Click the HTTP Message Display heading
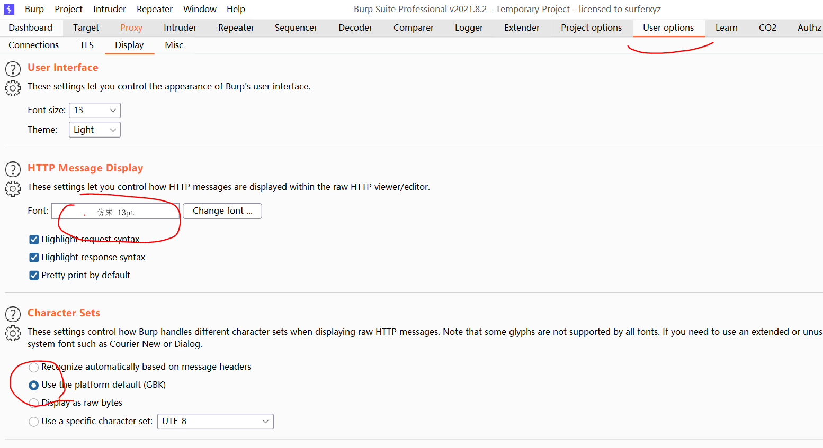Viewport: 823px width, 448px height. click(85, 168)
